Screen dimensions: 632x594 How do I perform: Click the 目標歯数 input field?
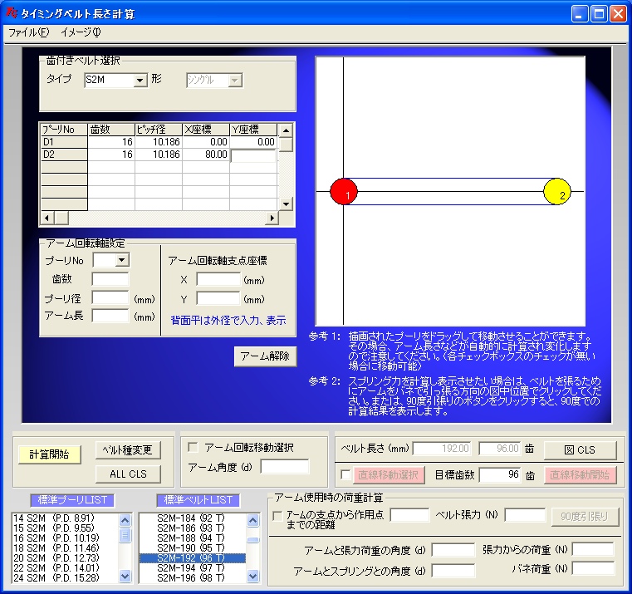[499, 475]
